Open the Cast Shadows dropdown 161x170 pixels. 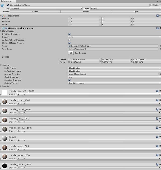(114, 77)
